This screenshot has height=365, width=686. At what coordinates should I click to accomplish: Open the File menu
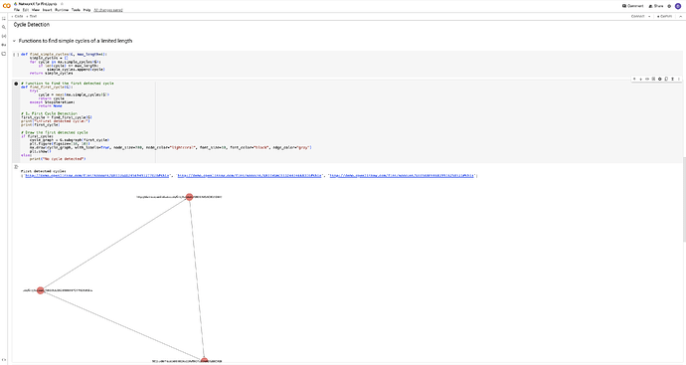point(17,10)
